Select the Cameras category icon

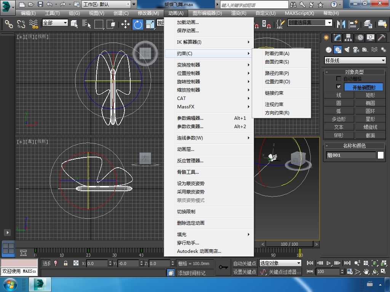pos(356,50)
